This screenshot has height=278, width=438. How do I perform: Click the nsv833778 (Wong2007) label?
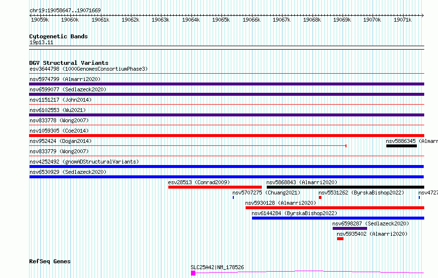pyautogui.click(x=59, y=120)
